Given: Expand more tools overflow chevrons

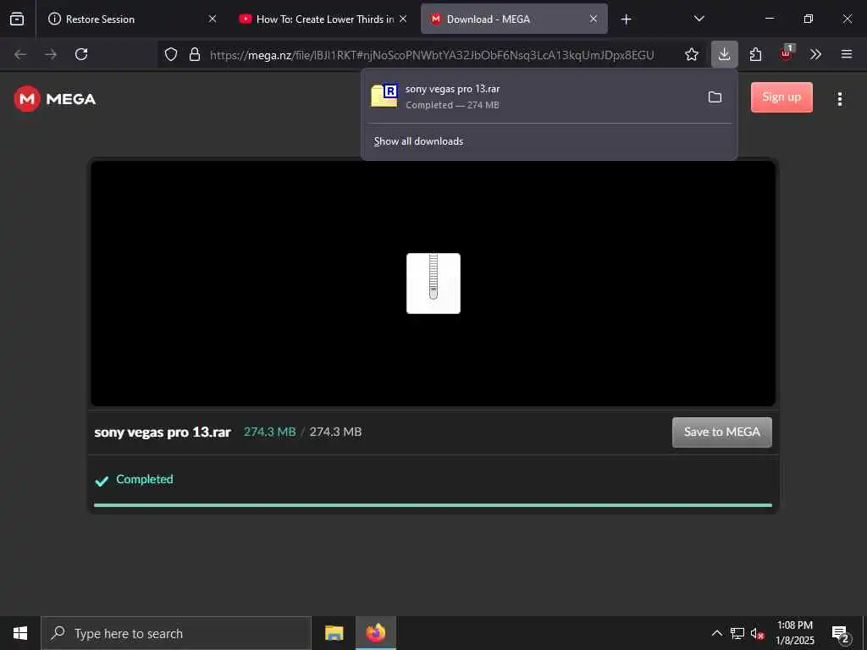Looking at the screenshot, I should (815, 54).
